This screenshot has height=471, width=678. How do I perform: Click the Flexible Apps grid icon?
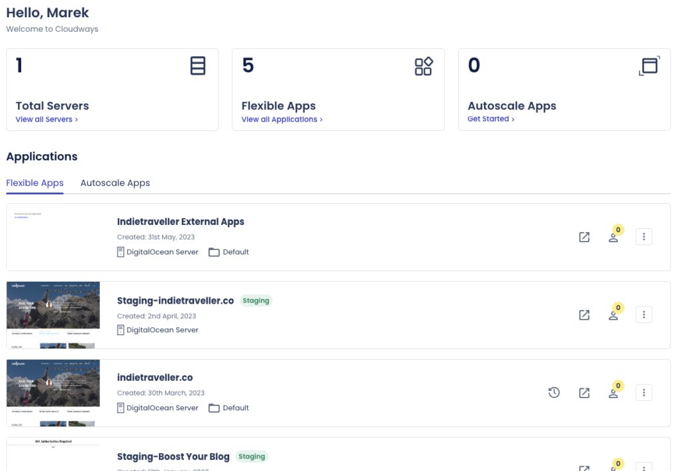423,66
